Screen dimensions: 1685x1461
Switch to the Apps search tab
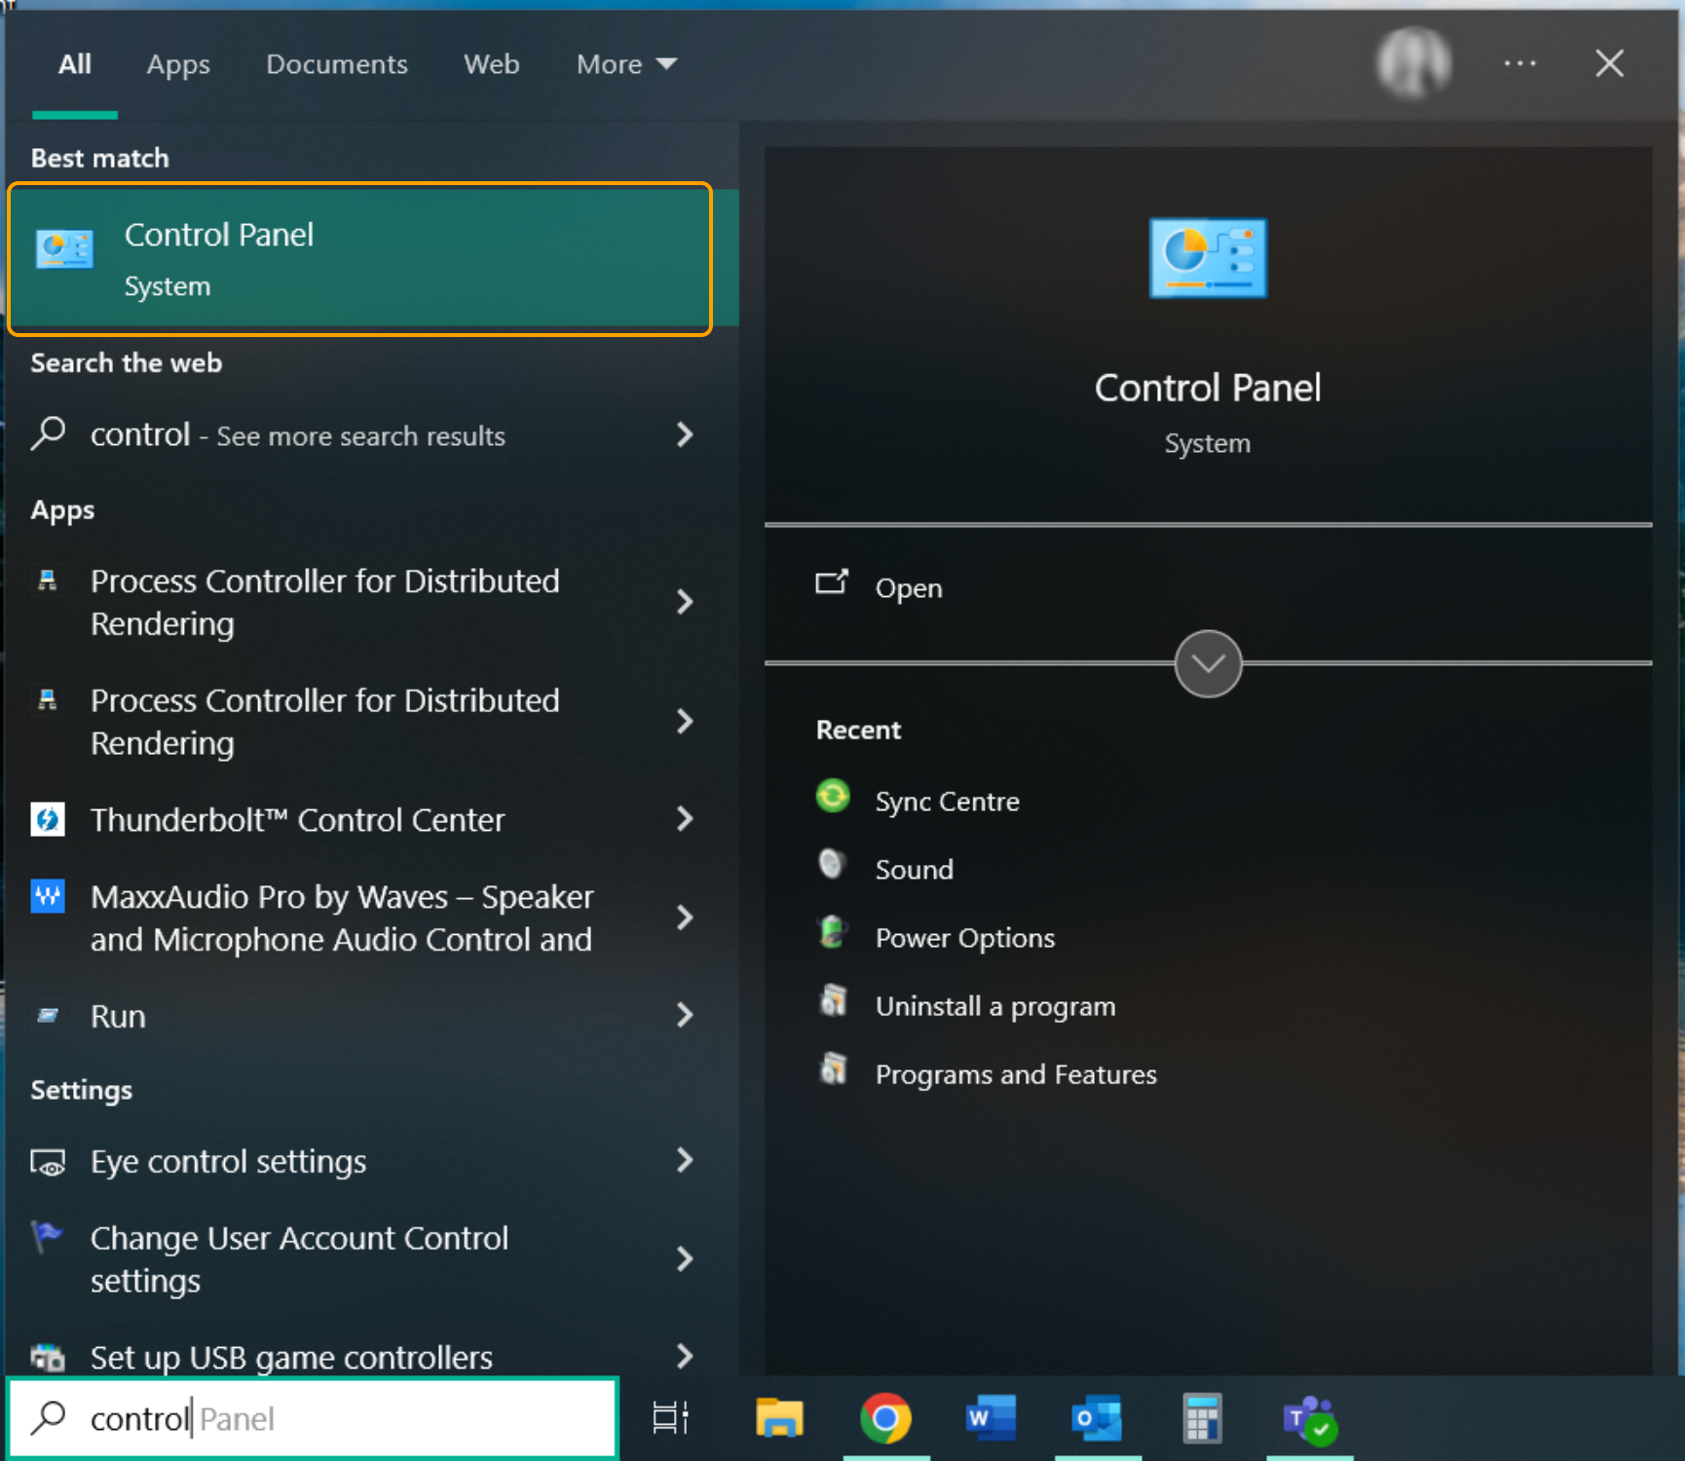tap(178, 64)
